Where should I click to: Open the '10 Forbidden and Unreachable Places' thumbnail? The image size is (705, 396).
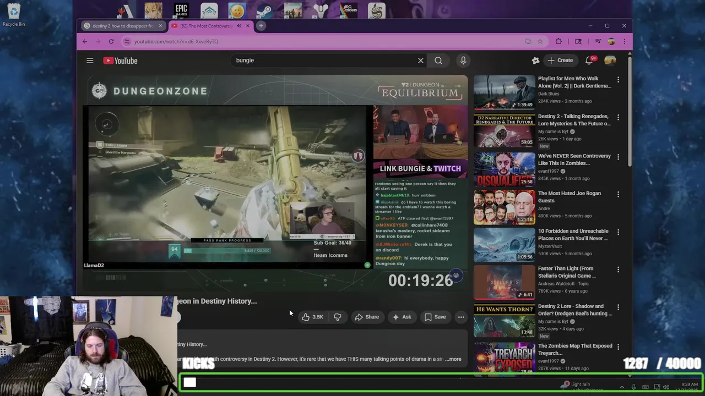504,245
